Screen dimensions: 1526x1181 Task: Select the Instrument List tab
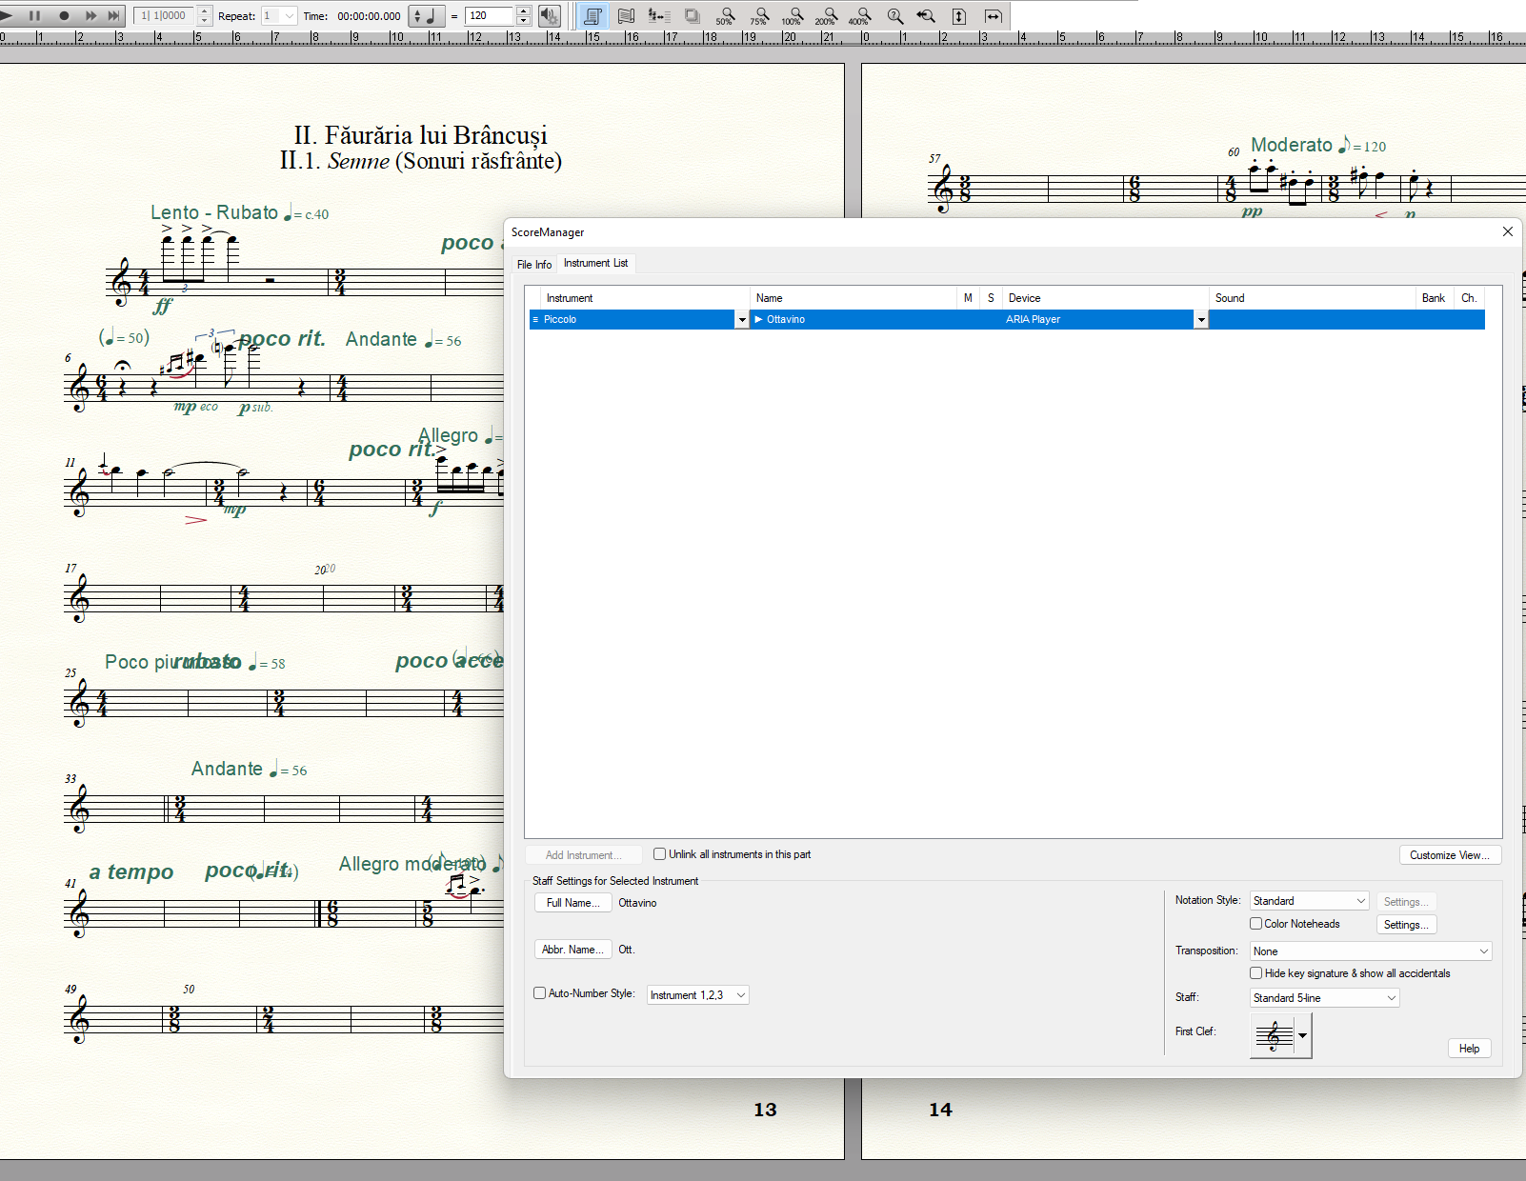(595, 263)
